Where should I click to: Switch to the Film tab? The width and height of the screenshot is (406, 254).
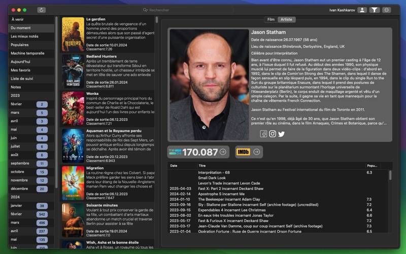[271, 19]
